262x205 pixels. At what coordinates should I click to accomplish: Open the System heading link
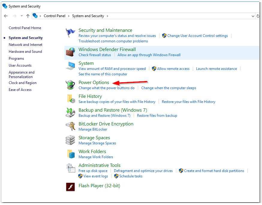(86, 63)
